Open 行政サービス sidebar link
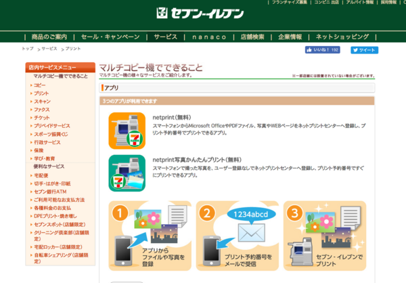Screen dimensions: 406x283 tap(47, 142)
